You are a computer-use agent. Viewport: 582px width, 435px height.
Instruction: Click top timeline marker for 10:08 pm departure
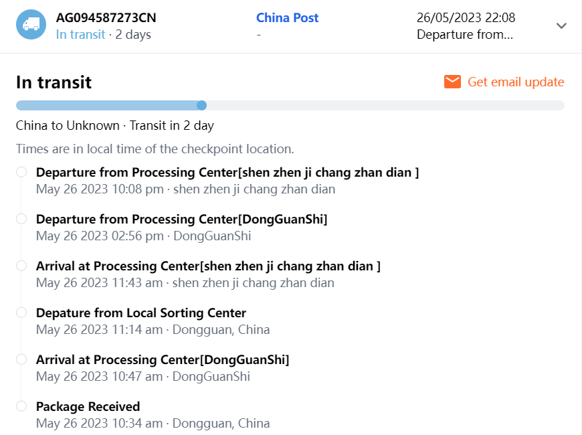[21, 172]
